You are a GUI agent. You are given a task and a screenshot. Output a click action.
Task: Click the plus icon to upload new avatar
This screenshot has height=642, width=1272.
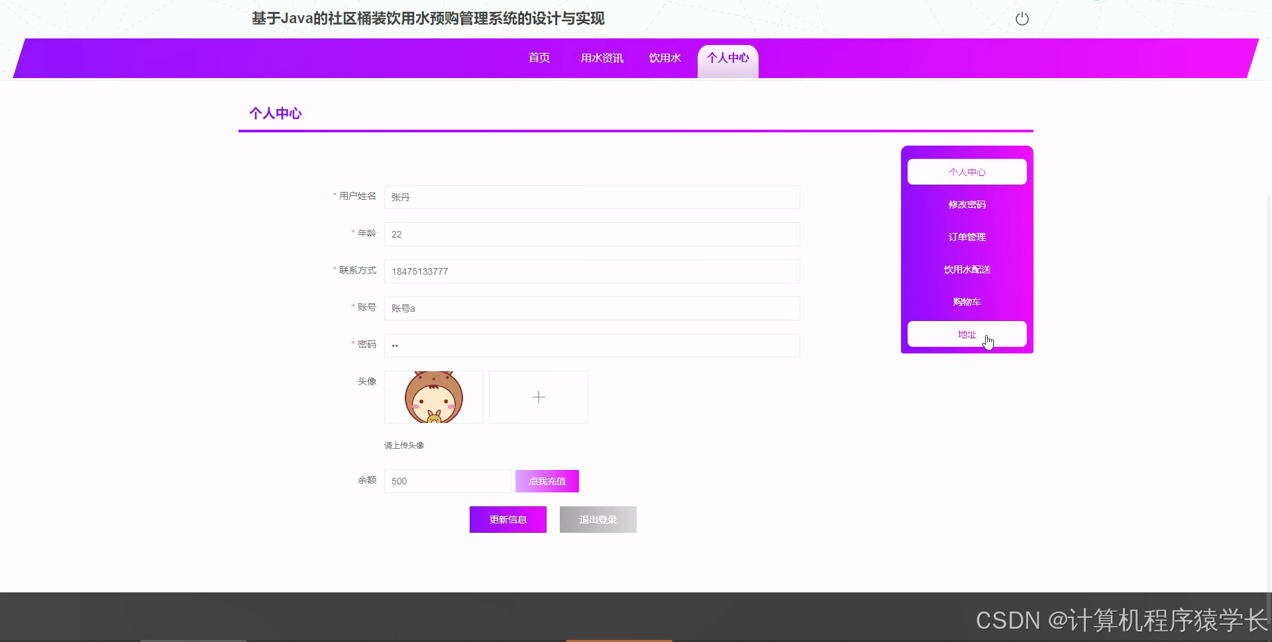(538, 397)
